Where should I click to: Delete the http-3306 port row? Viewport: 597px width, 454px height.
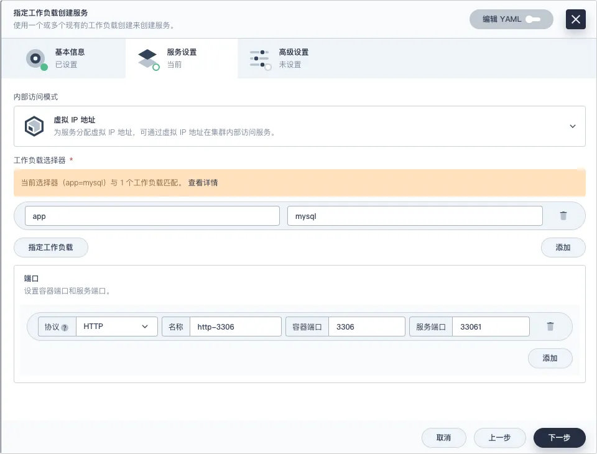(550, 327)
